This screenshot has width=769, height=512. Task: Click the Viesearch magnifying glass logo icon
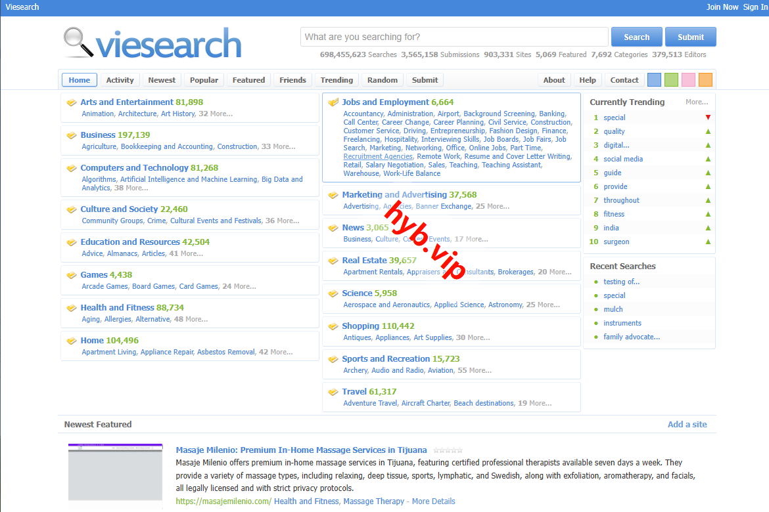coord(74,41)
